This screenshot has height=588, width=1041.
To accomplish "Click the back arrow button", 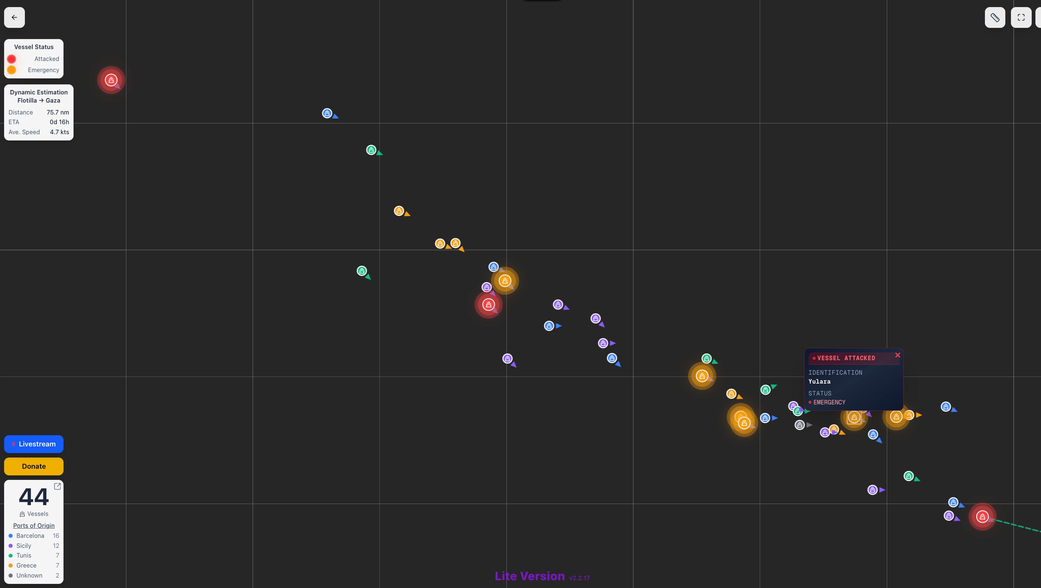I will 14,17.
